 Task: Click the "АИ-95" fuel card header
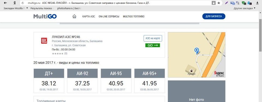116,73
